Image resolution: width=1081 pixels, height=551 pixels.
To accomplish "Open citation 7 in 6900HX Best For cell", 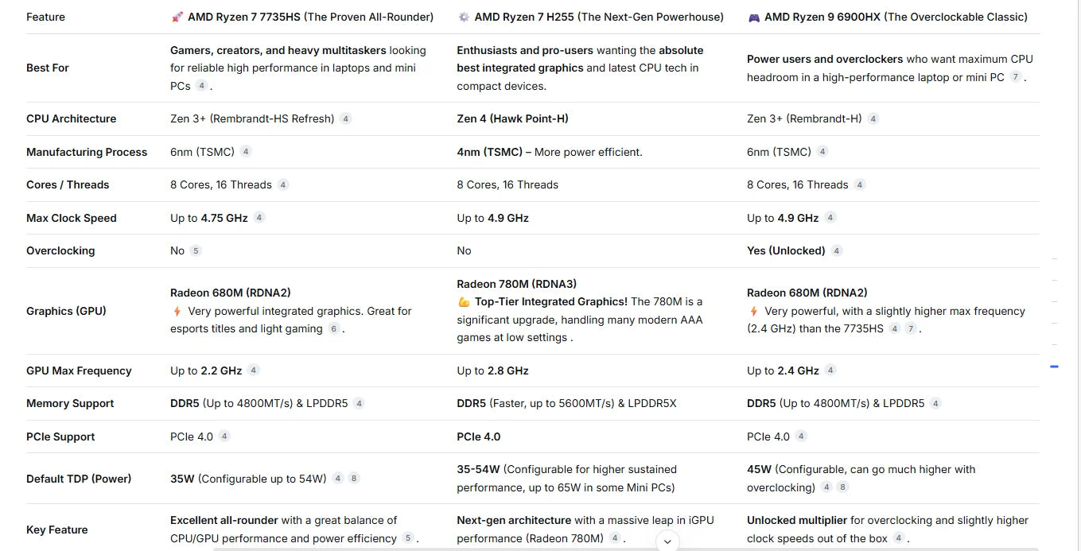I will coord(1016,77).
